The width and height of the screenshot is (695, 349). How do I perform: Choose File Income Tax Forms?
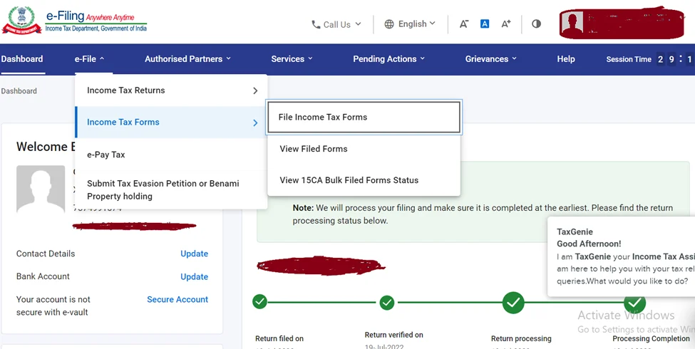(364, 117)
